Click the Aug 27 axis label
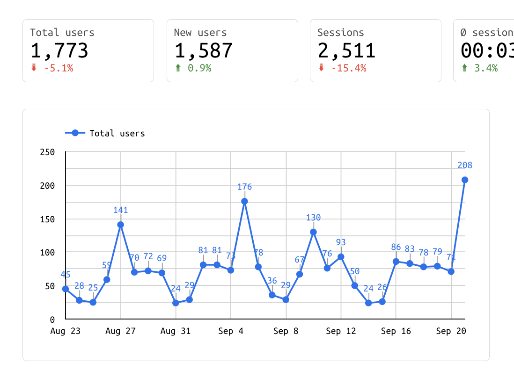This screenshot has height=383, width=514. 120,331
